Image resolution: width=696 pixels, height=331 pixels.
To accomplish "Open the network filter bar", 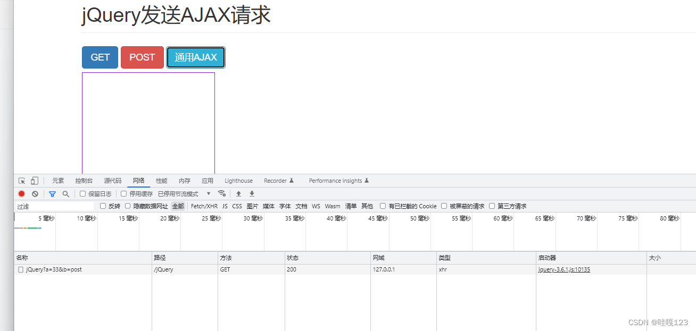I will pyautogui.click(x=52, y=193).
